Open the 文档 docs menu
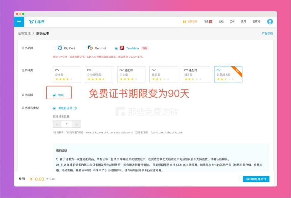 221,22
